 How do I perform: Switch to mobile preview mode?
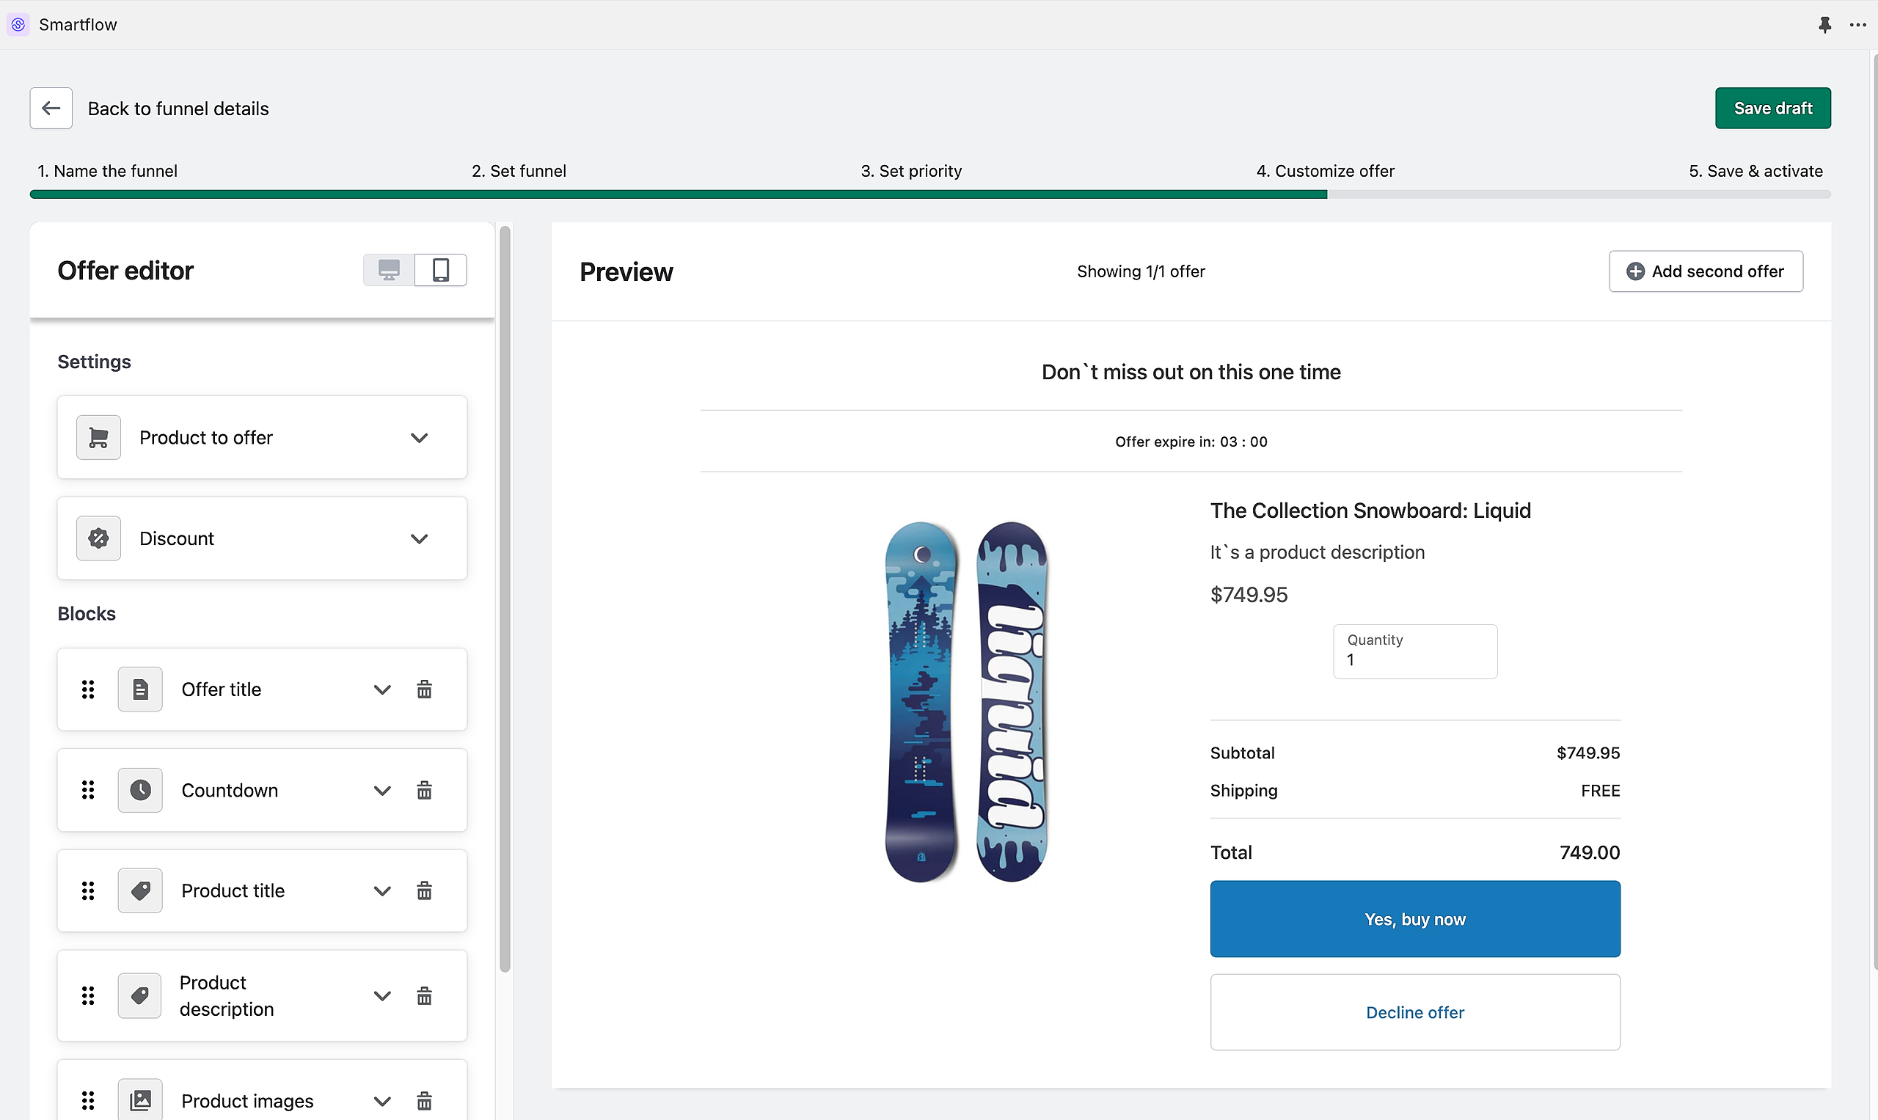[x=441, y=270]
